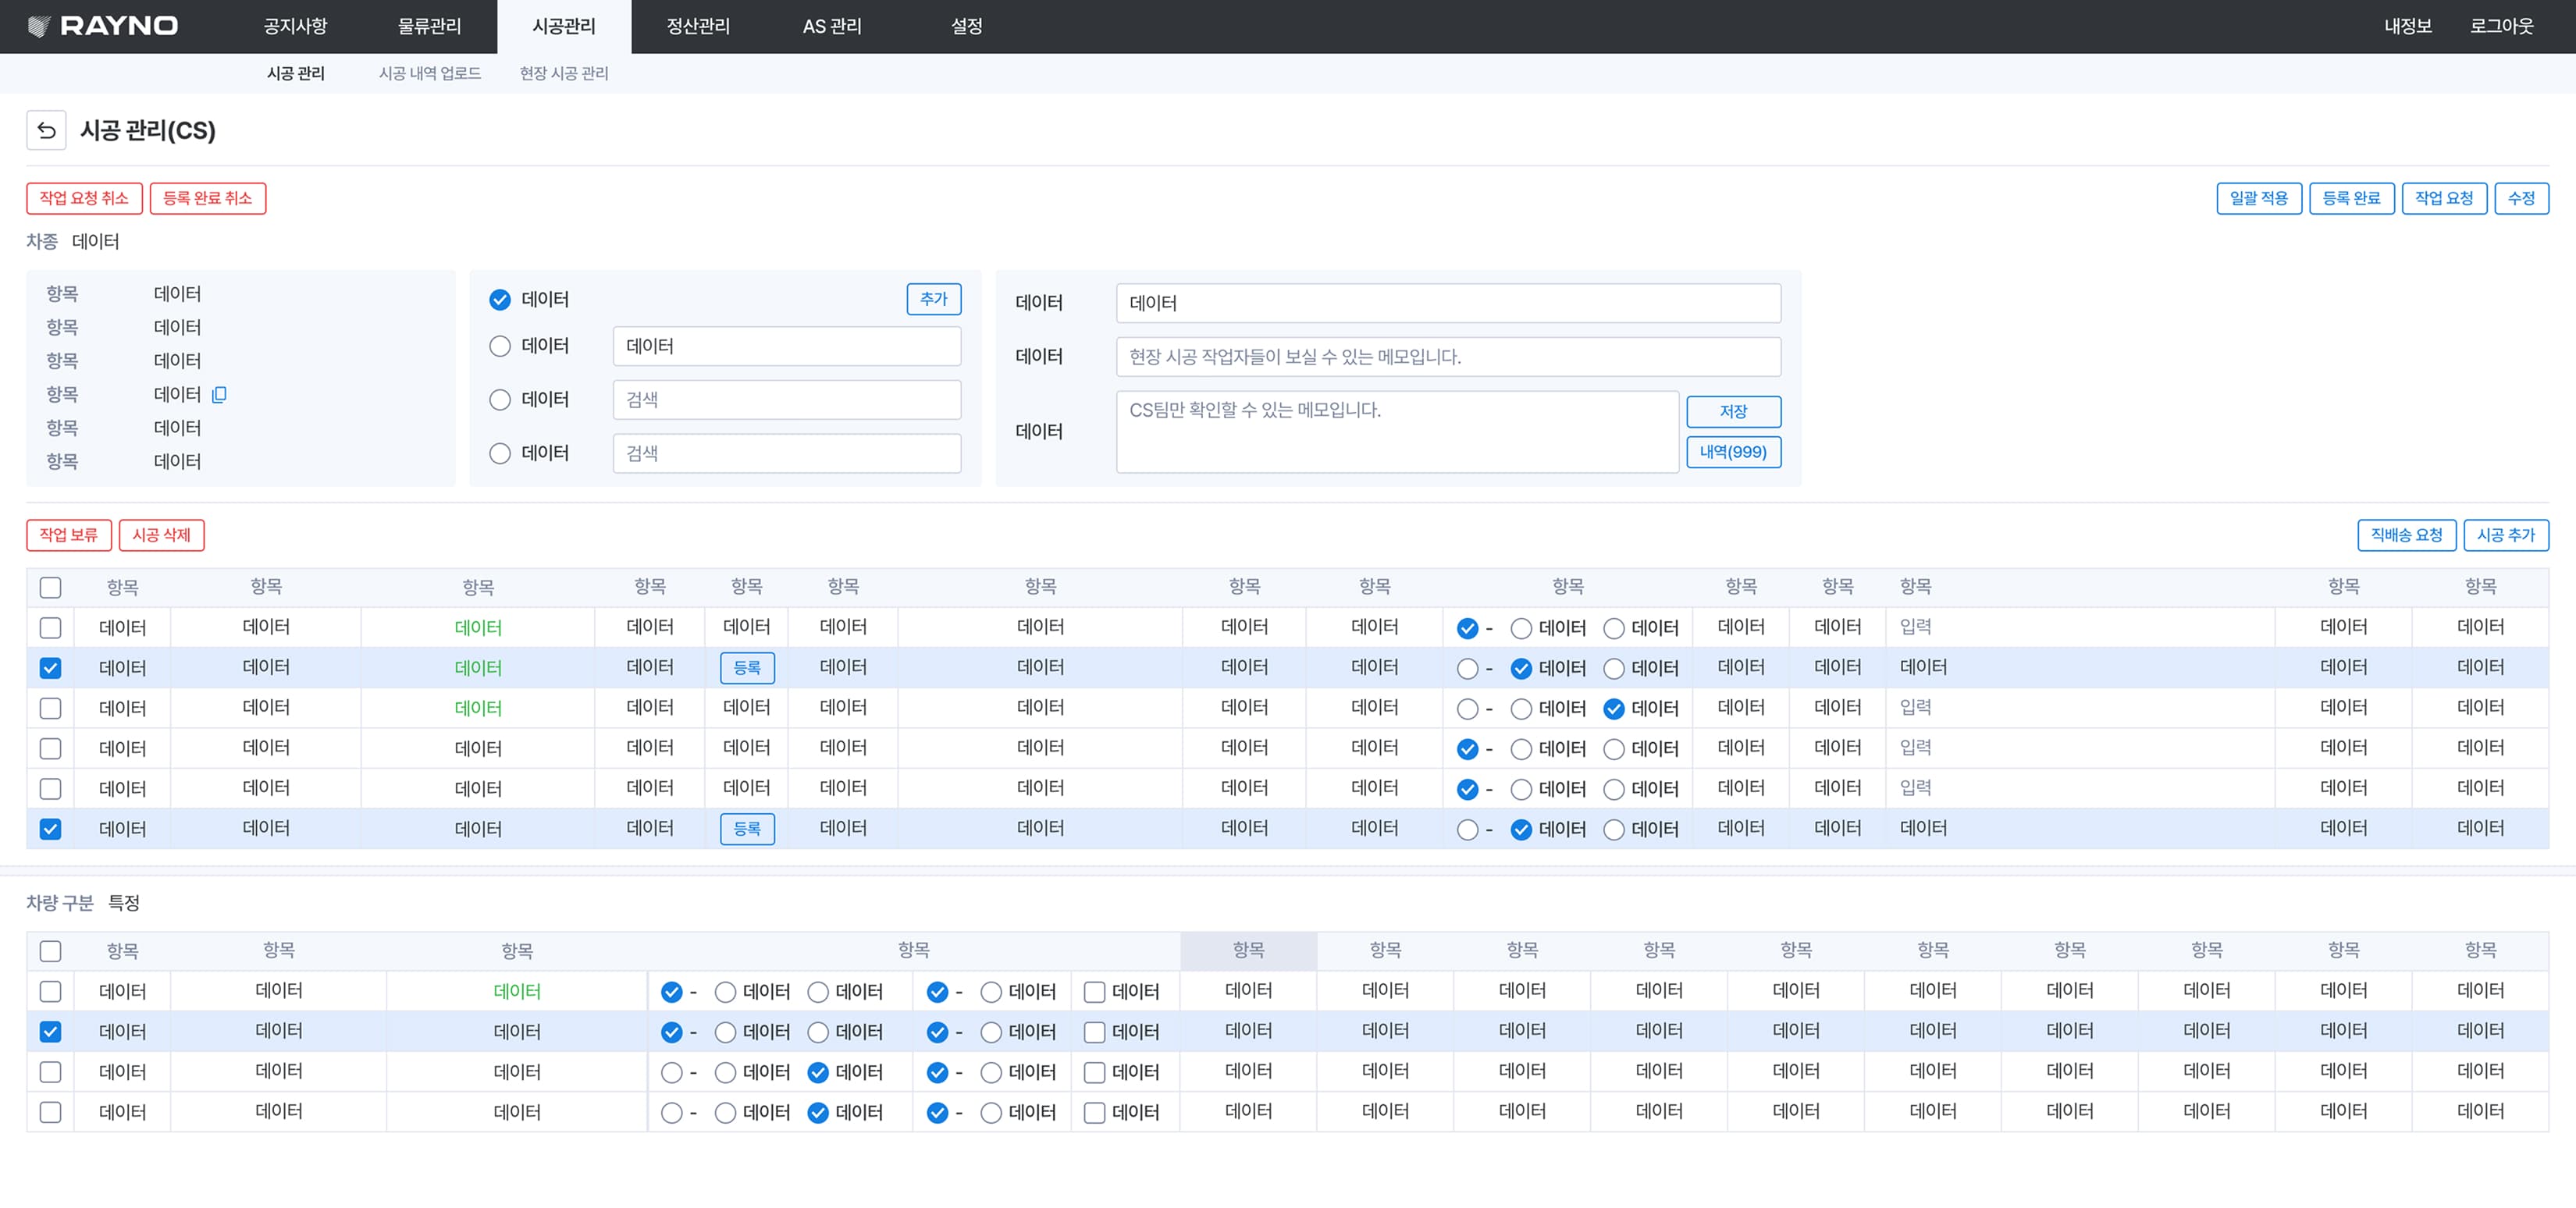The height and width of the screenshot is (1208, 2576).
Task: Toggle the select-all checkbox in the 차량 구분 table header
Action: click(x=50, y=951)
